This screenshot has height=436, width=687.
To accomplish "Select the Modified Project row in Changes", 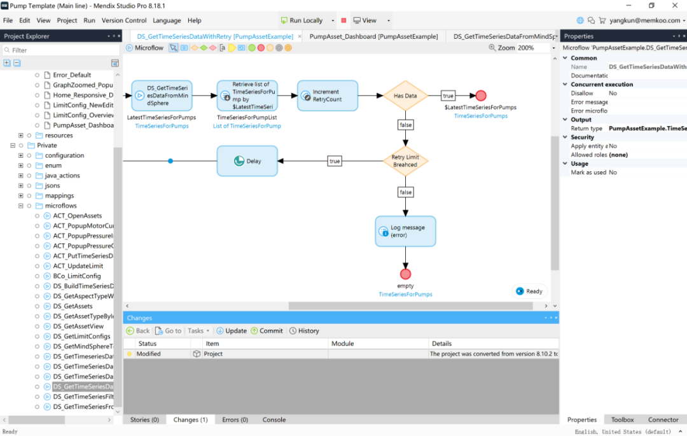I will pyautogui.click(x=341, y=354).
